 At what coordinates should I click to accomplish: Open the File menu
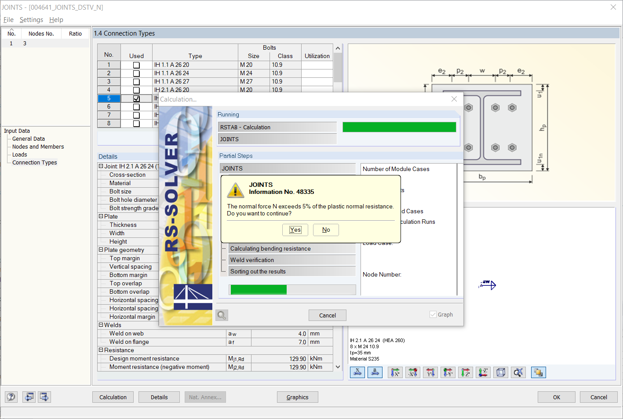point(8,20)
